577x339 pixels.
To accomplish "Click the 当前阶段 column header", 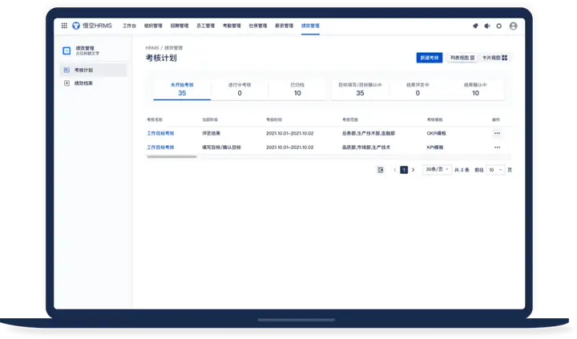I will pyautogui.click(x=210, y=119).
